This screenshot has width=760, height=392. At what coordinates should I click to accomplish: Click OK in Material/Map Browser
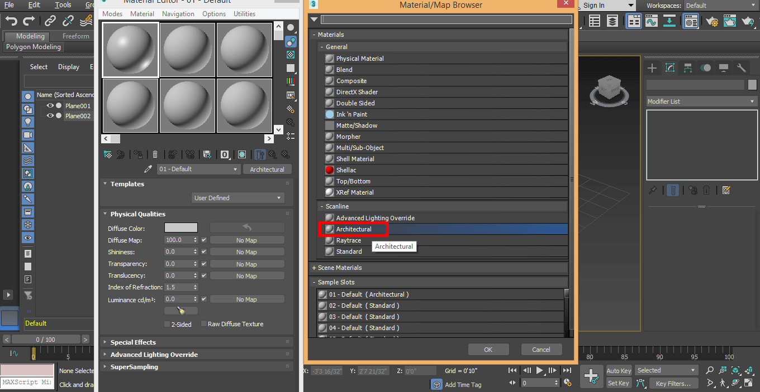488,350
